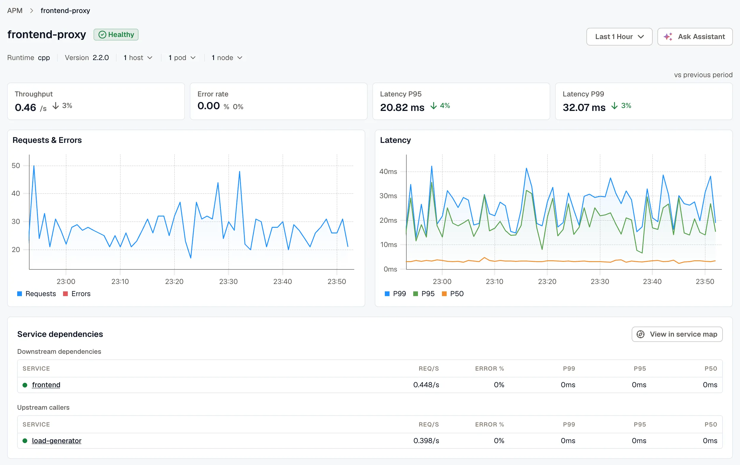740x465 pixels.
Task: Click the Latency P99 value 32.07 ms
Action: click(584, 107)
